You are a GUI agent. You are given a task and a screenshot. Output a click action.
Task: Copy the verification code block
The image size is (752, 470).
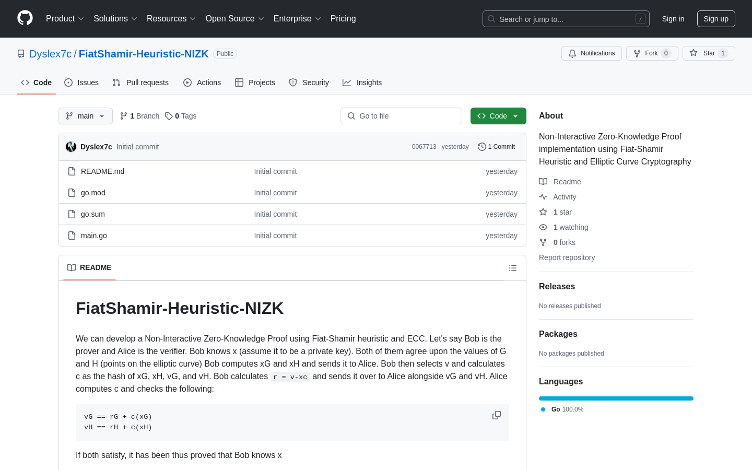click(x=497, y=415)
